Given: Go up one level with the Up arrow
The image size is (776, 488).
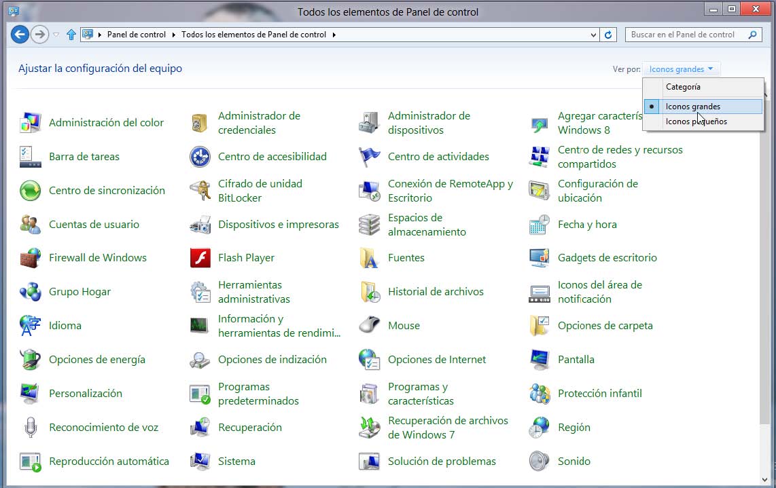Looking at the screenshot, I should point(71,35).
